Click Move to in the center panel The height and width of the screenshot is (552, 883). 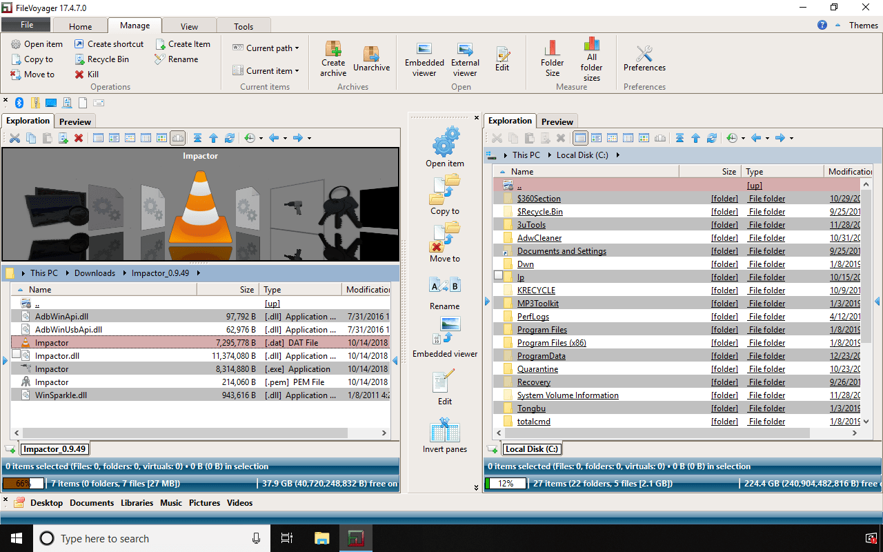click(445, 243)
